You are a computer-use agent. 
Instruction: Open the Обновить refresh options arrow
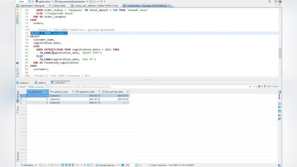(x=35, y=165)
